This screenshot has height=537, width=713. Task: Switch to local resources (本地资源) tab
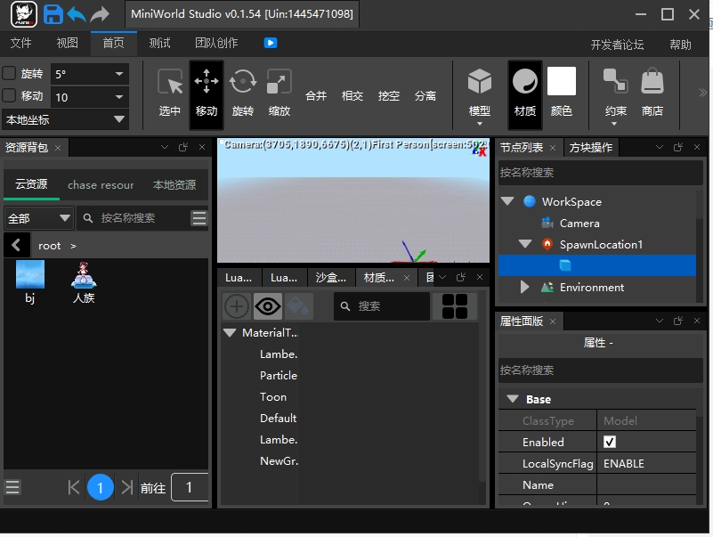click(174, 184)
